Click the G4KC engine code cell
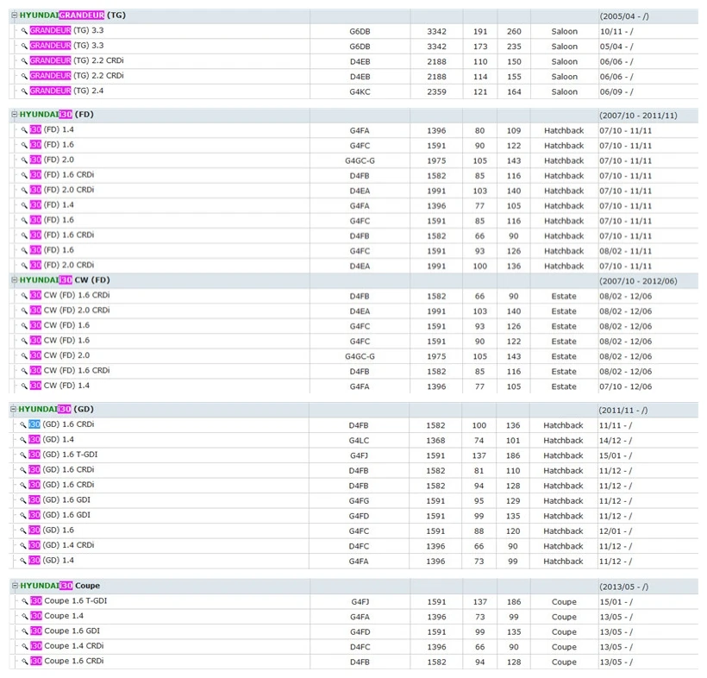The height and width of the screenshot is (678, 707). pyautogui.click(x=360, y=91)
